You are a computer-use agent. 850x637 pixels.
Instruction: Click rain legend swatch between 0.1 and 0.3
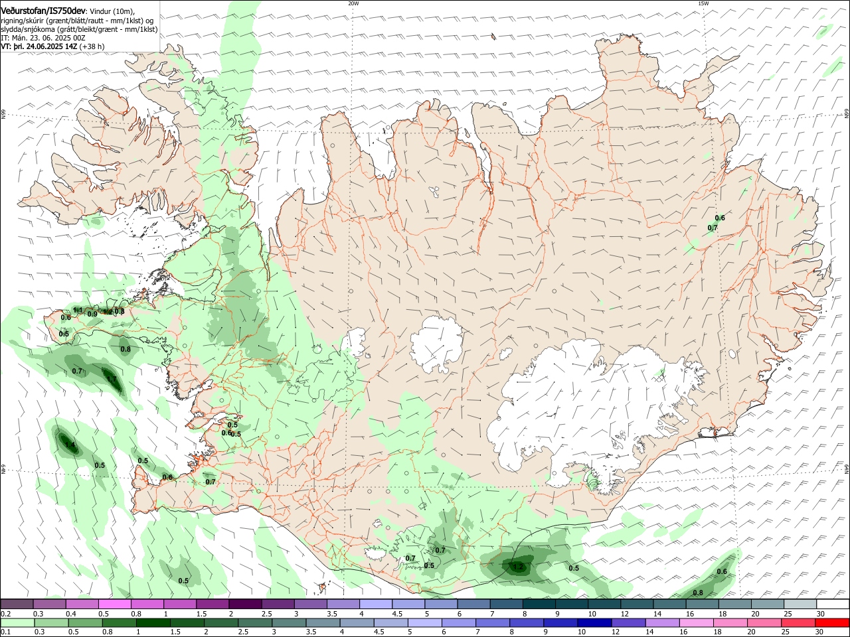17,622
